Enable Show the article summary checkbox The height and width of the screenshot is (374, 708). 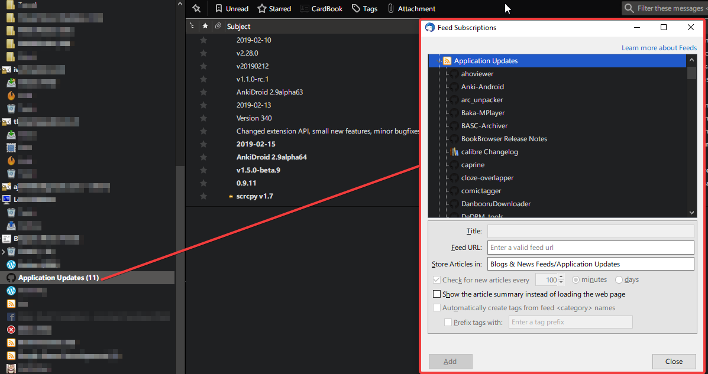tap(437, 294)
